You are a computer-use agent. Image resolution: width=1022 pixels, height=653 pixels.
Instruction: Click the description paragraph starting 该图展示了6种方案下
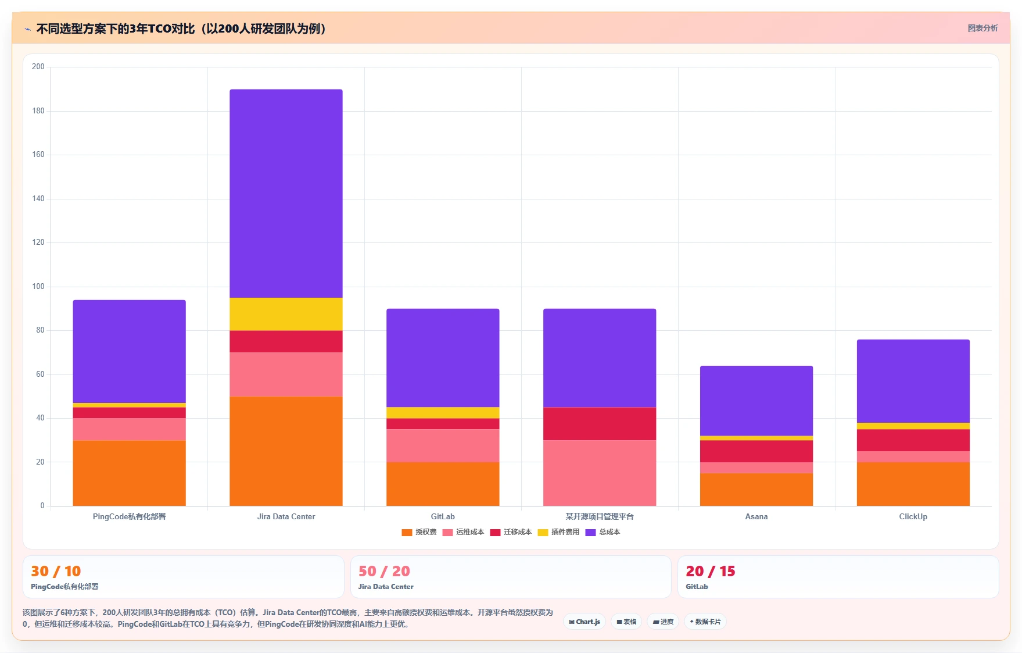pyautogui.click(x=288, y=618)
